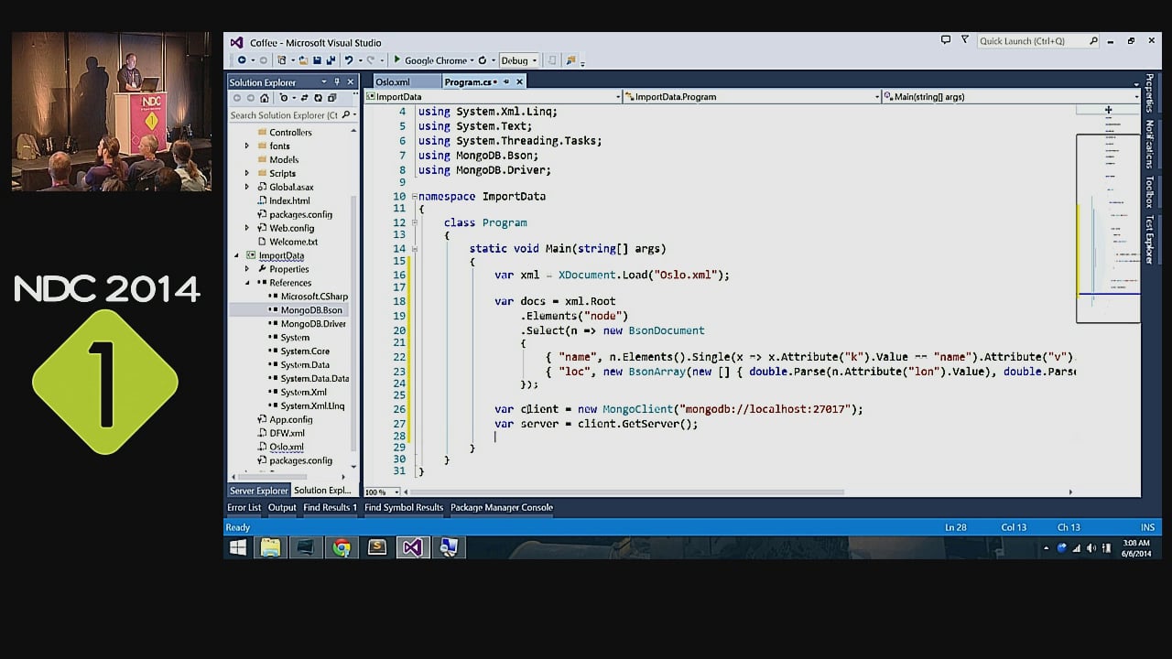Collapse the Main method code region
1172x659 pixels.
pyautogui.click(x=415, y=249)
